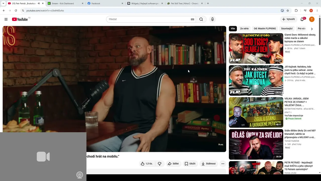
Task: Open the YouTube account avatar menu
Action: pos(312,19)
